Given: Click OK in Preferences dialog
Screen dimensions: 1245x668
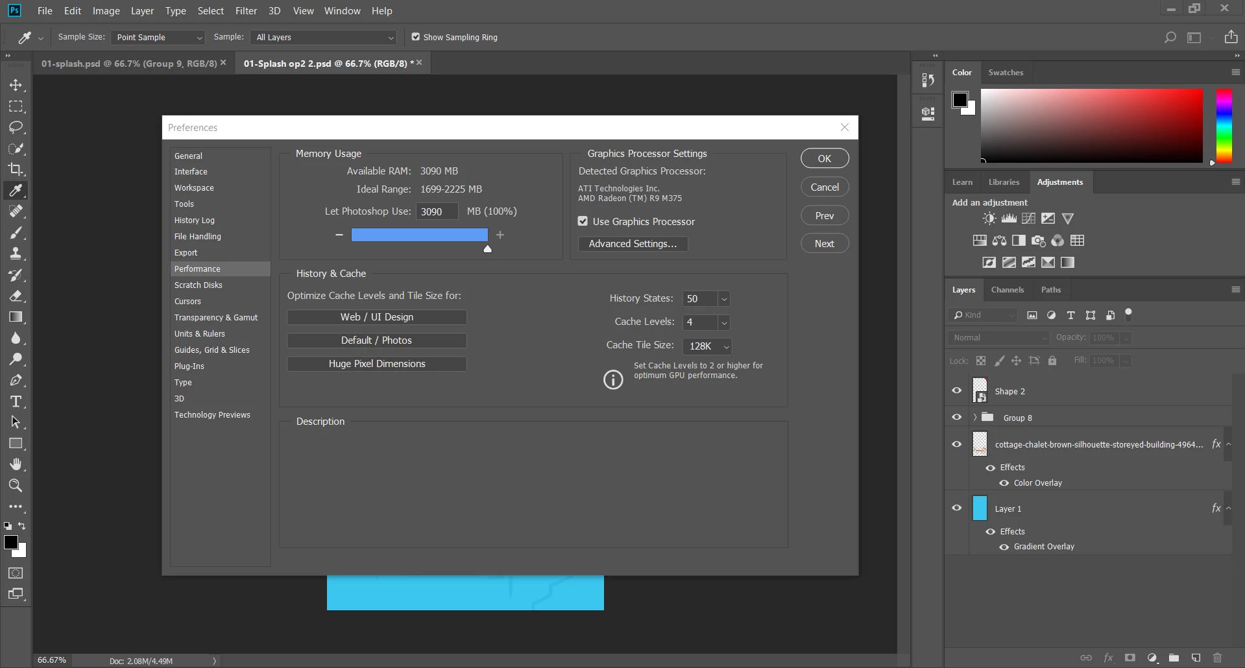Looking at the screenshot, I should pos(825,159).
